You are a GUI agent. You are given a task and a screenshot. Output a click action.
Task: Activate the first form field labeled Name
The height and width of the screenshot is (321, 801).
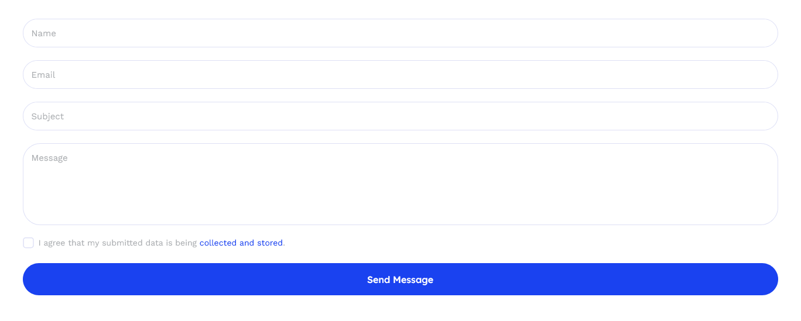400,33
